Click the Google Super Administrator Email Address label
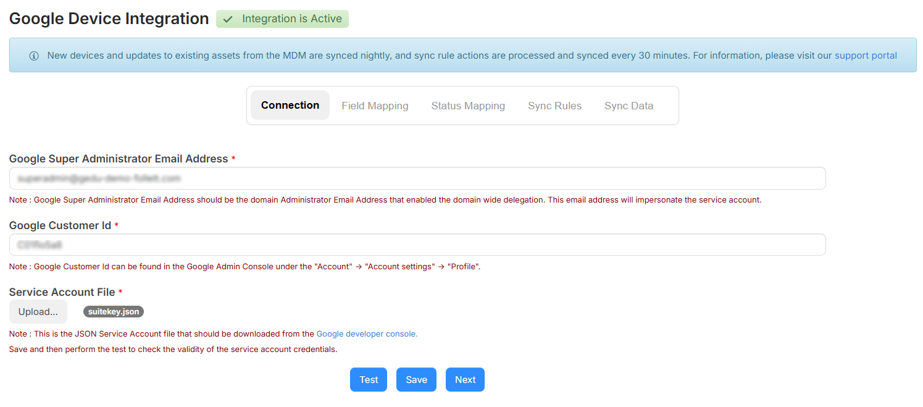923x407 pixels. 119,159
